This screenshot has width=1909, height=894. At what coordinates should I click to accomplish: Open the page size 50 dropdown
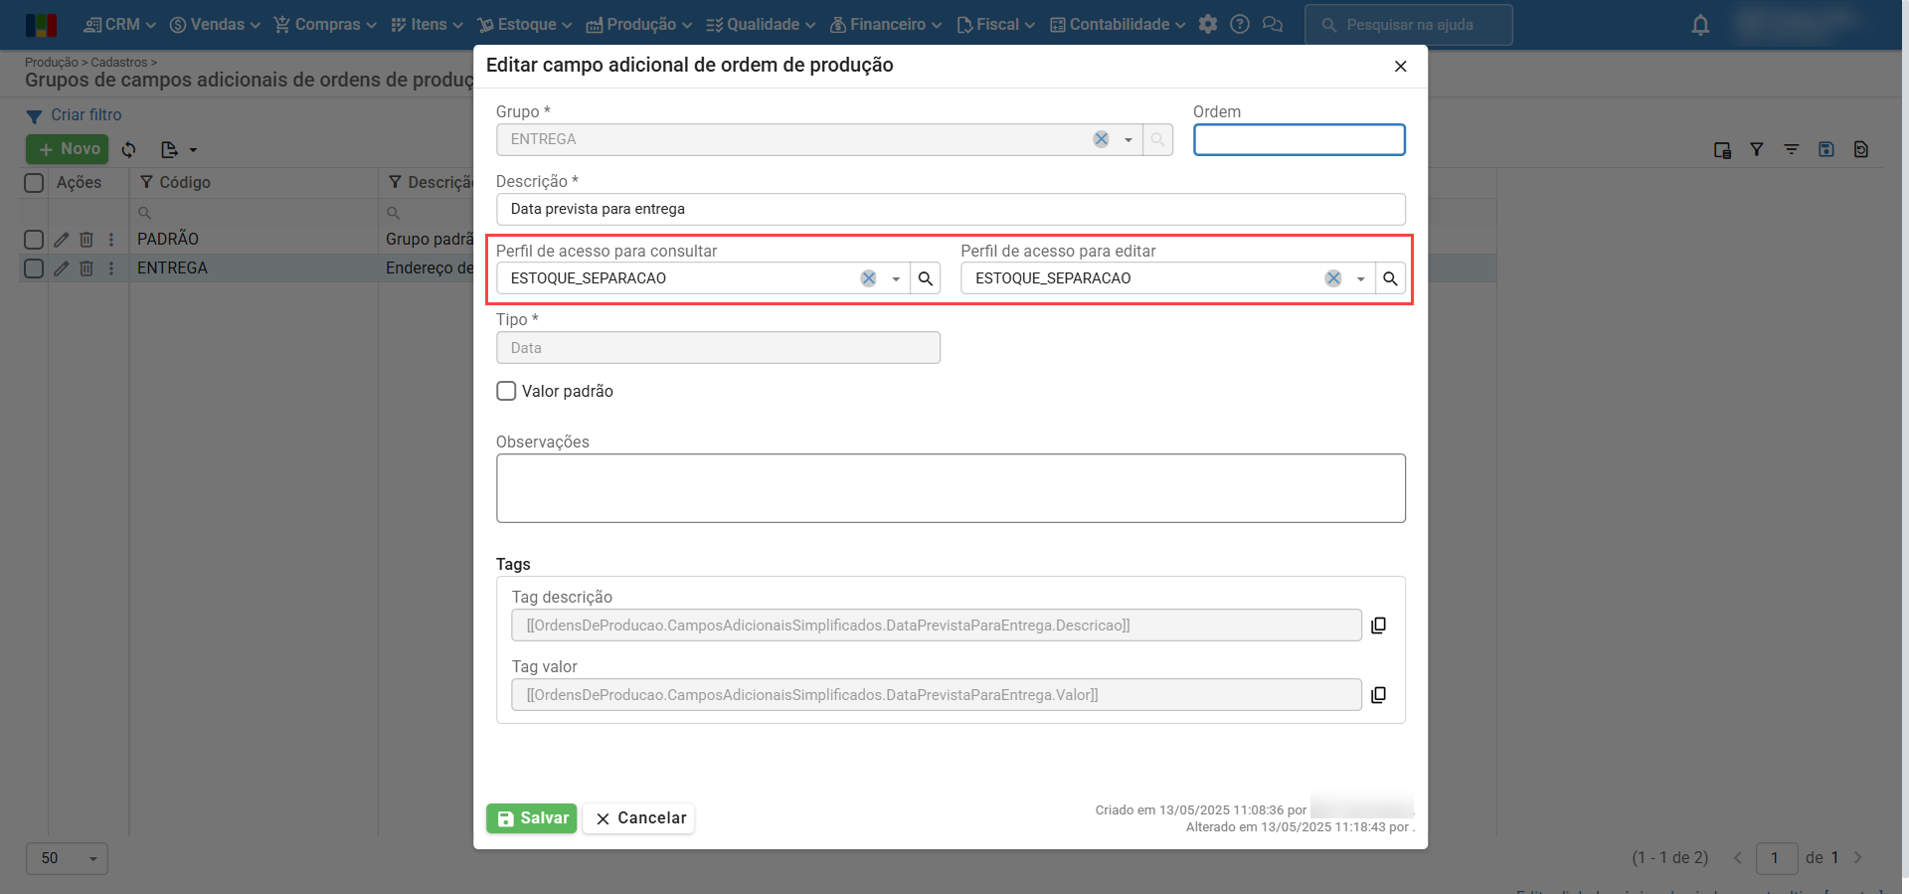point(67,858)
